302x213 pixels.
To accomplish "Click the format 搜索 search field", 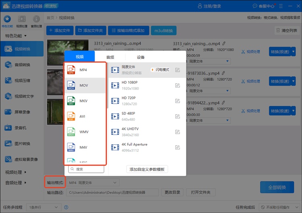I will click(x=86, y=169).
